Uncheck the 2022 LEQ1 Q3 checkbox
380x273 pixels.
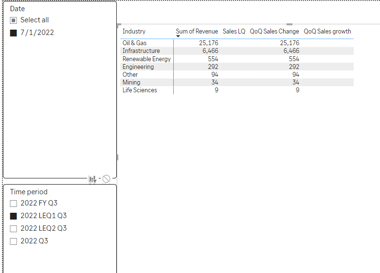pyautogui.click(x=13, y=216)
